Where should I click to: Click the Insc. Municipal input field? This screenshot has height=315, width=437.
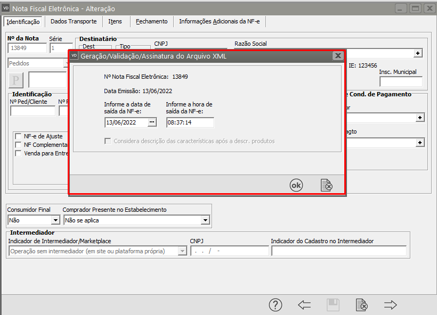click(401, 81)
